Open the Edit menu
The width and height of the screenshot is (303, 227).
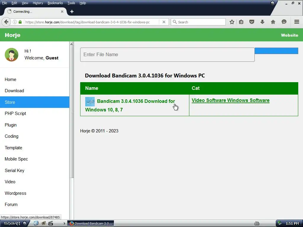(x=14, y=3)
